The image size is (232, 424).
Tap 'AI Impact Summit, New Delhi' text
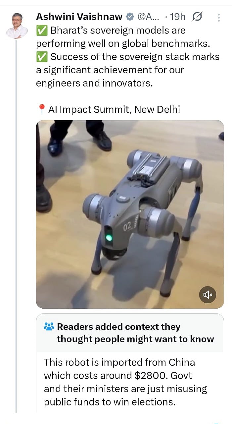coord(114,109)
